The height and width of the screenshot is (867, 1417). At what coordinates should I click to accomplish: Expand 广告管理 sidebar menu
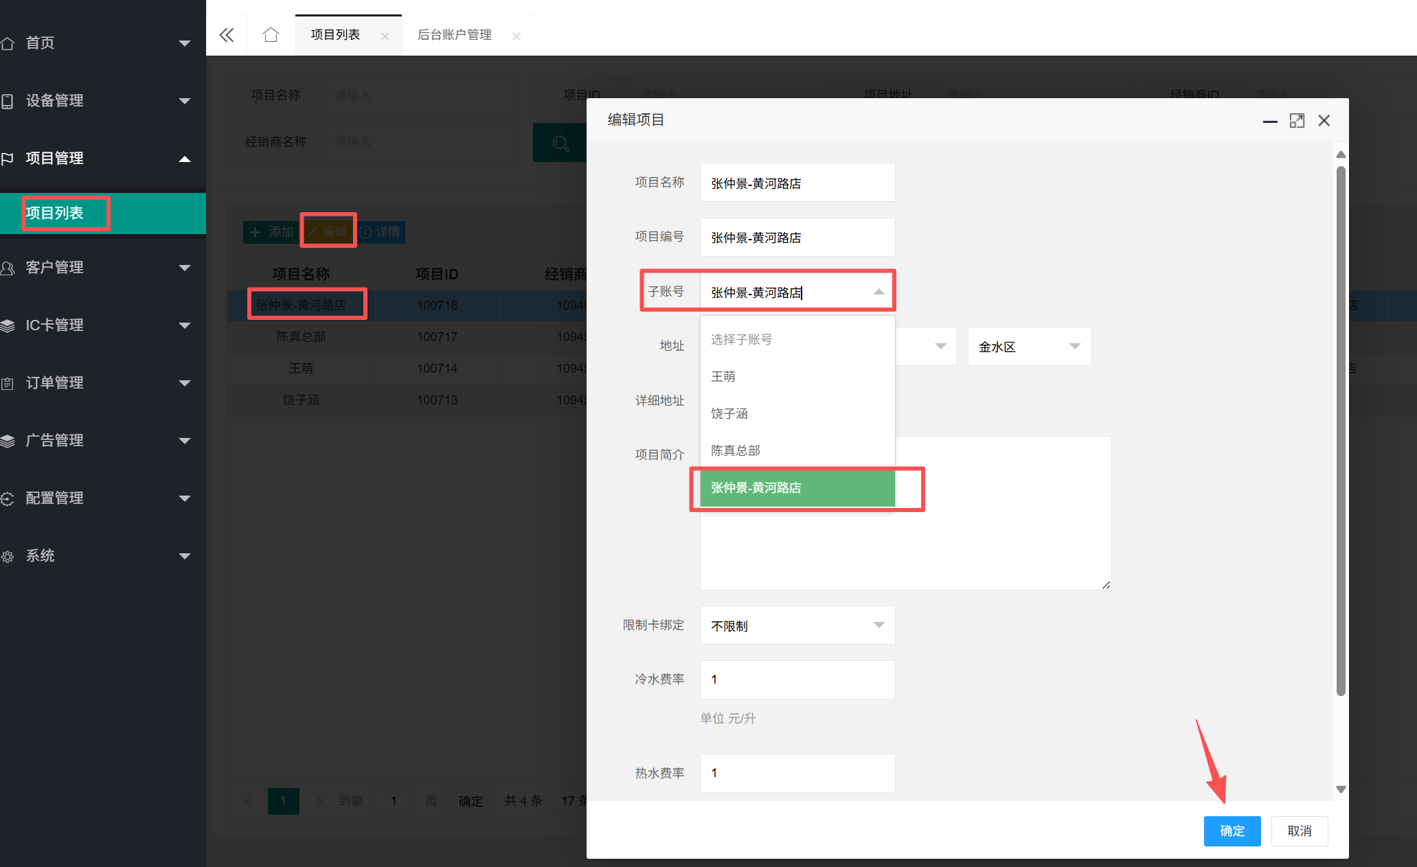pyautogui.click(x=103, y=440)
